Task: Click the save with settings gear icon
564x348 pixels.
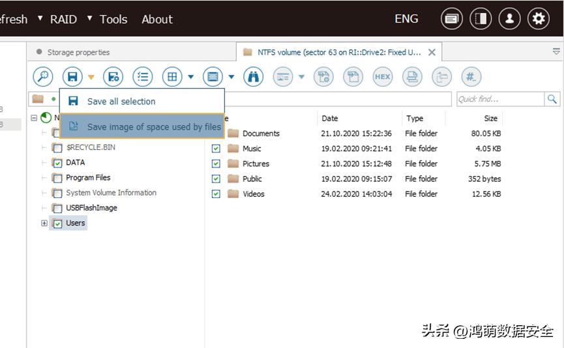Action: [x=113, y=77]
